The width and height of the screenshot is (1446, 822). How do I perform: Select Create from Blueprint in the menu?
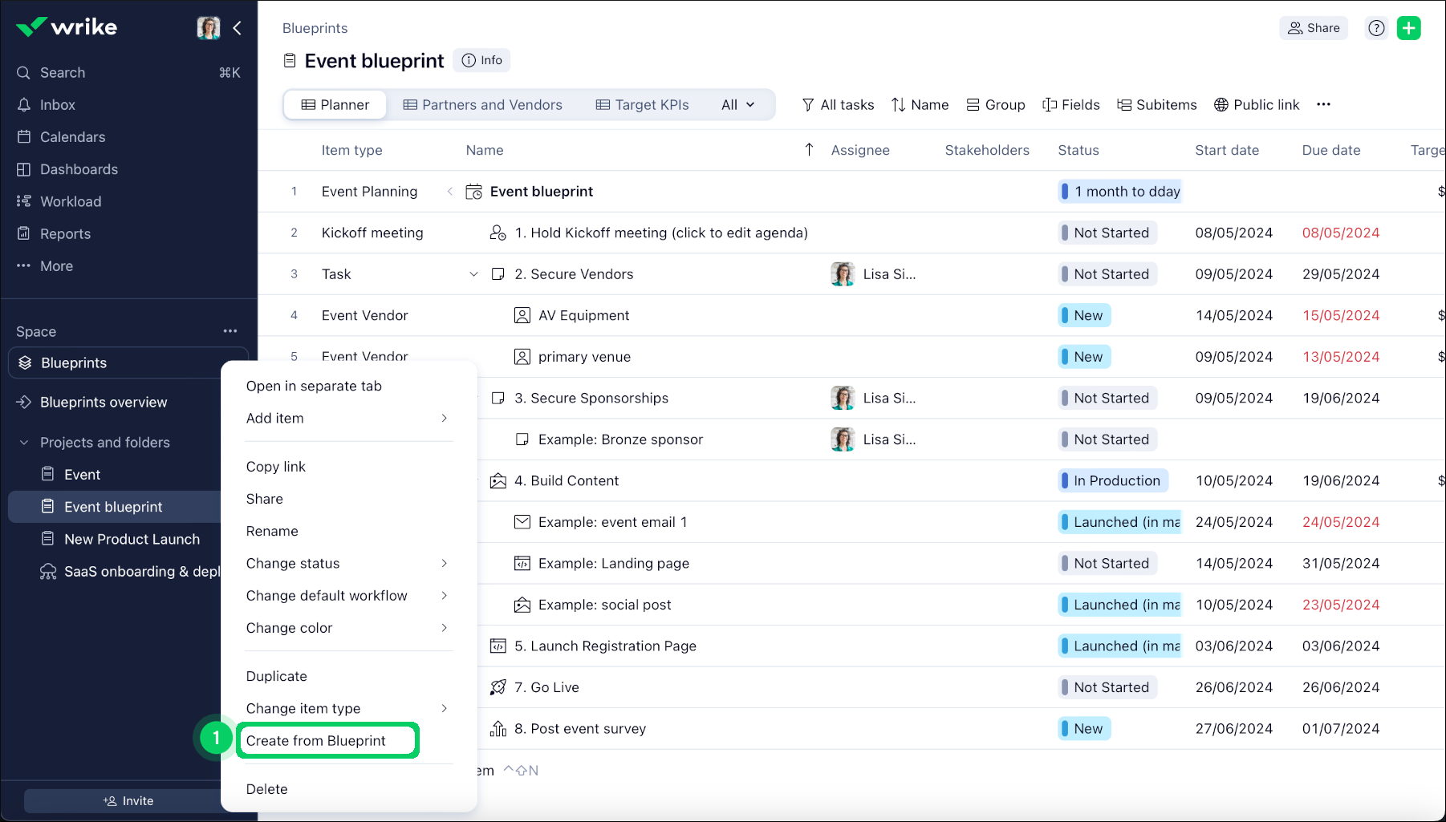point(317,740)
